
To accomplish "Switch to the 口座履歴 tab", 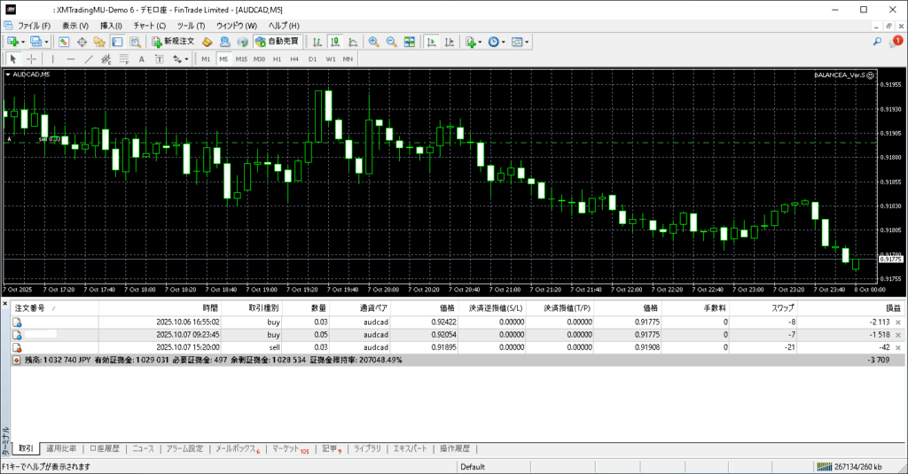I will [105, 449].
